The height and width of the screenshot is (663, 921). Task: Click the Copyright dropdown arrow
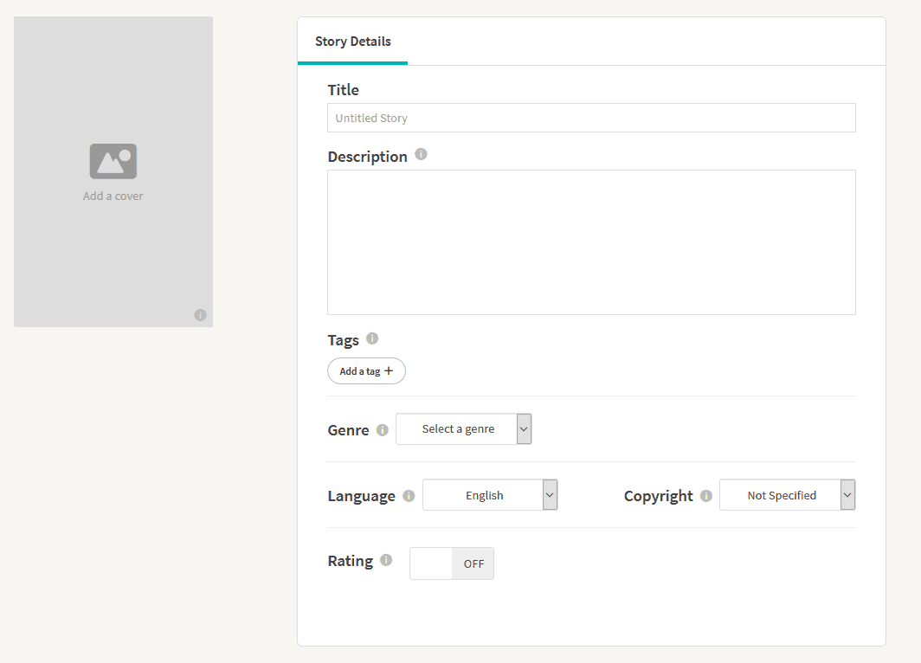(847, 495)
